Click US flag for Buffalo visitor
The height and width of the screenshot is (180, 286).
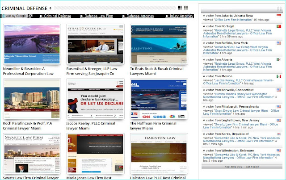tap(279, 43)
